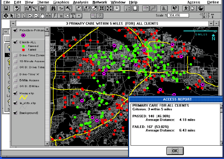Click the running man icon
Image resolution: width=224 pixels, height=159 pixels.
(186, 8)
